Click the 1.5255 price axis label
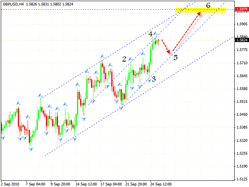249x187 pixels. (242, 153)
